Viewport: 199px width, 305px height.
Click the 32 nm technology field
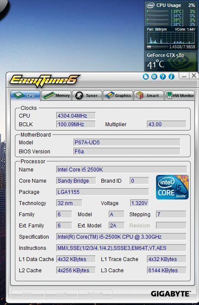[x=69, y=203]
